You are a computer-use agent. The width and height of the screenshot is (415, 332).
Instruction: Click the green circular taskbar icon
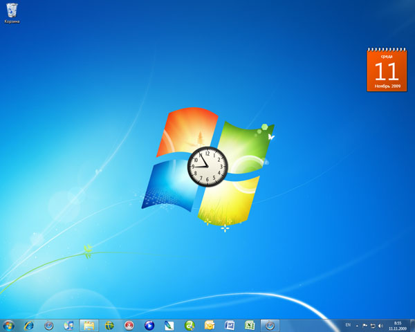(190, 325)
